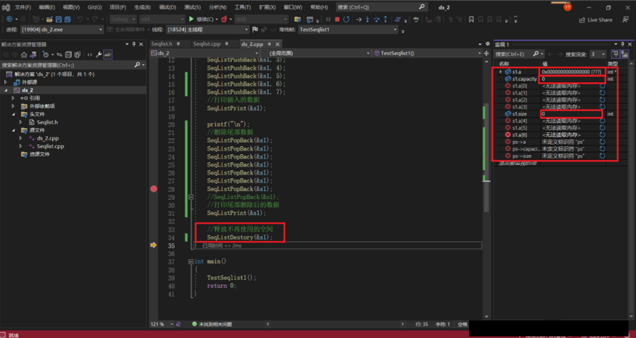Viewport: 636px width, 338px height.
Task: Click the split editor plus icon
Action: point(487,53)
